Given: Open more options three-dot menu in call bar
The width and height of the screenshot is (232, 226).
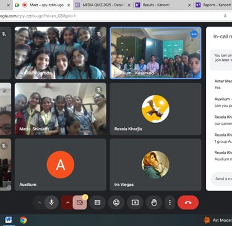Looking at the screenshot, I should point(170,203).
